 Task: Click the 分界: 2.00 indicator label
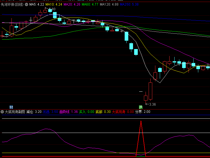pos(143,112)
